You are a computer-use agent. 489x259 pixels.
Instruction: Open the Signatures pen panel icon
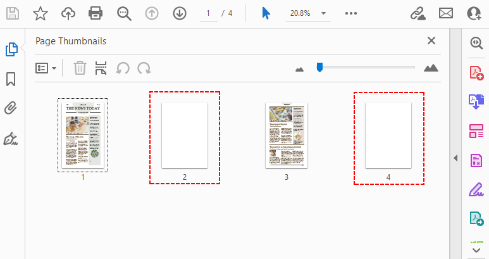(11, 139)
